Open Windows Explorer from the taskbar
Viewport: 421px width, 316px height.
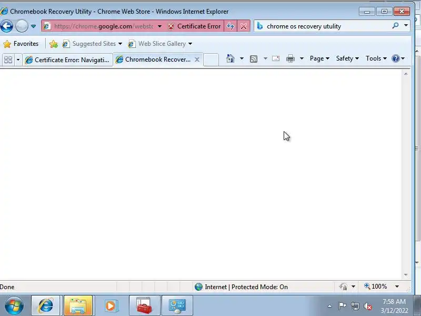78,305
